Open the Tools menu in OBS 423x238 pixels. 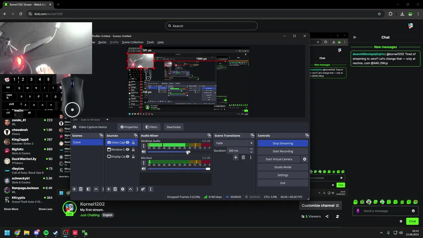(150, 42)
